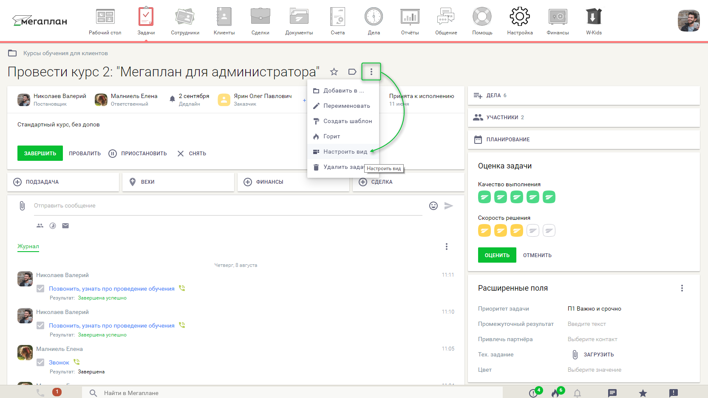Pause task with ПРИОСТАНОВИТЬ
Screen dimensions: 708x398
pyautogui.click(x=138, y=154)
